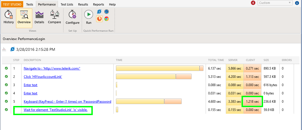The height and width of the screenshot is (130, 302).
Task: Open the Help tab
Action: click(x=112, y=4)
